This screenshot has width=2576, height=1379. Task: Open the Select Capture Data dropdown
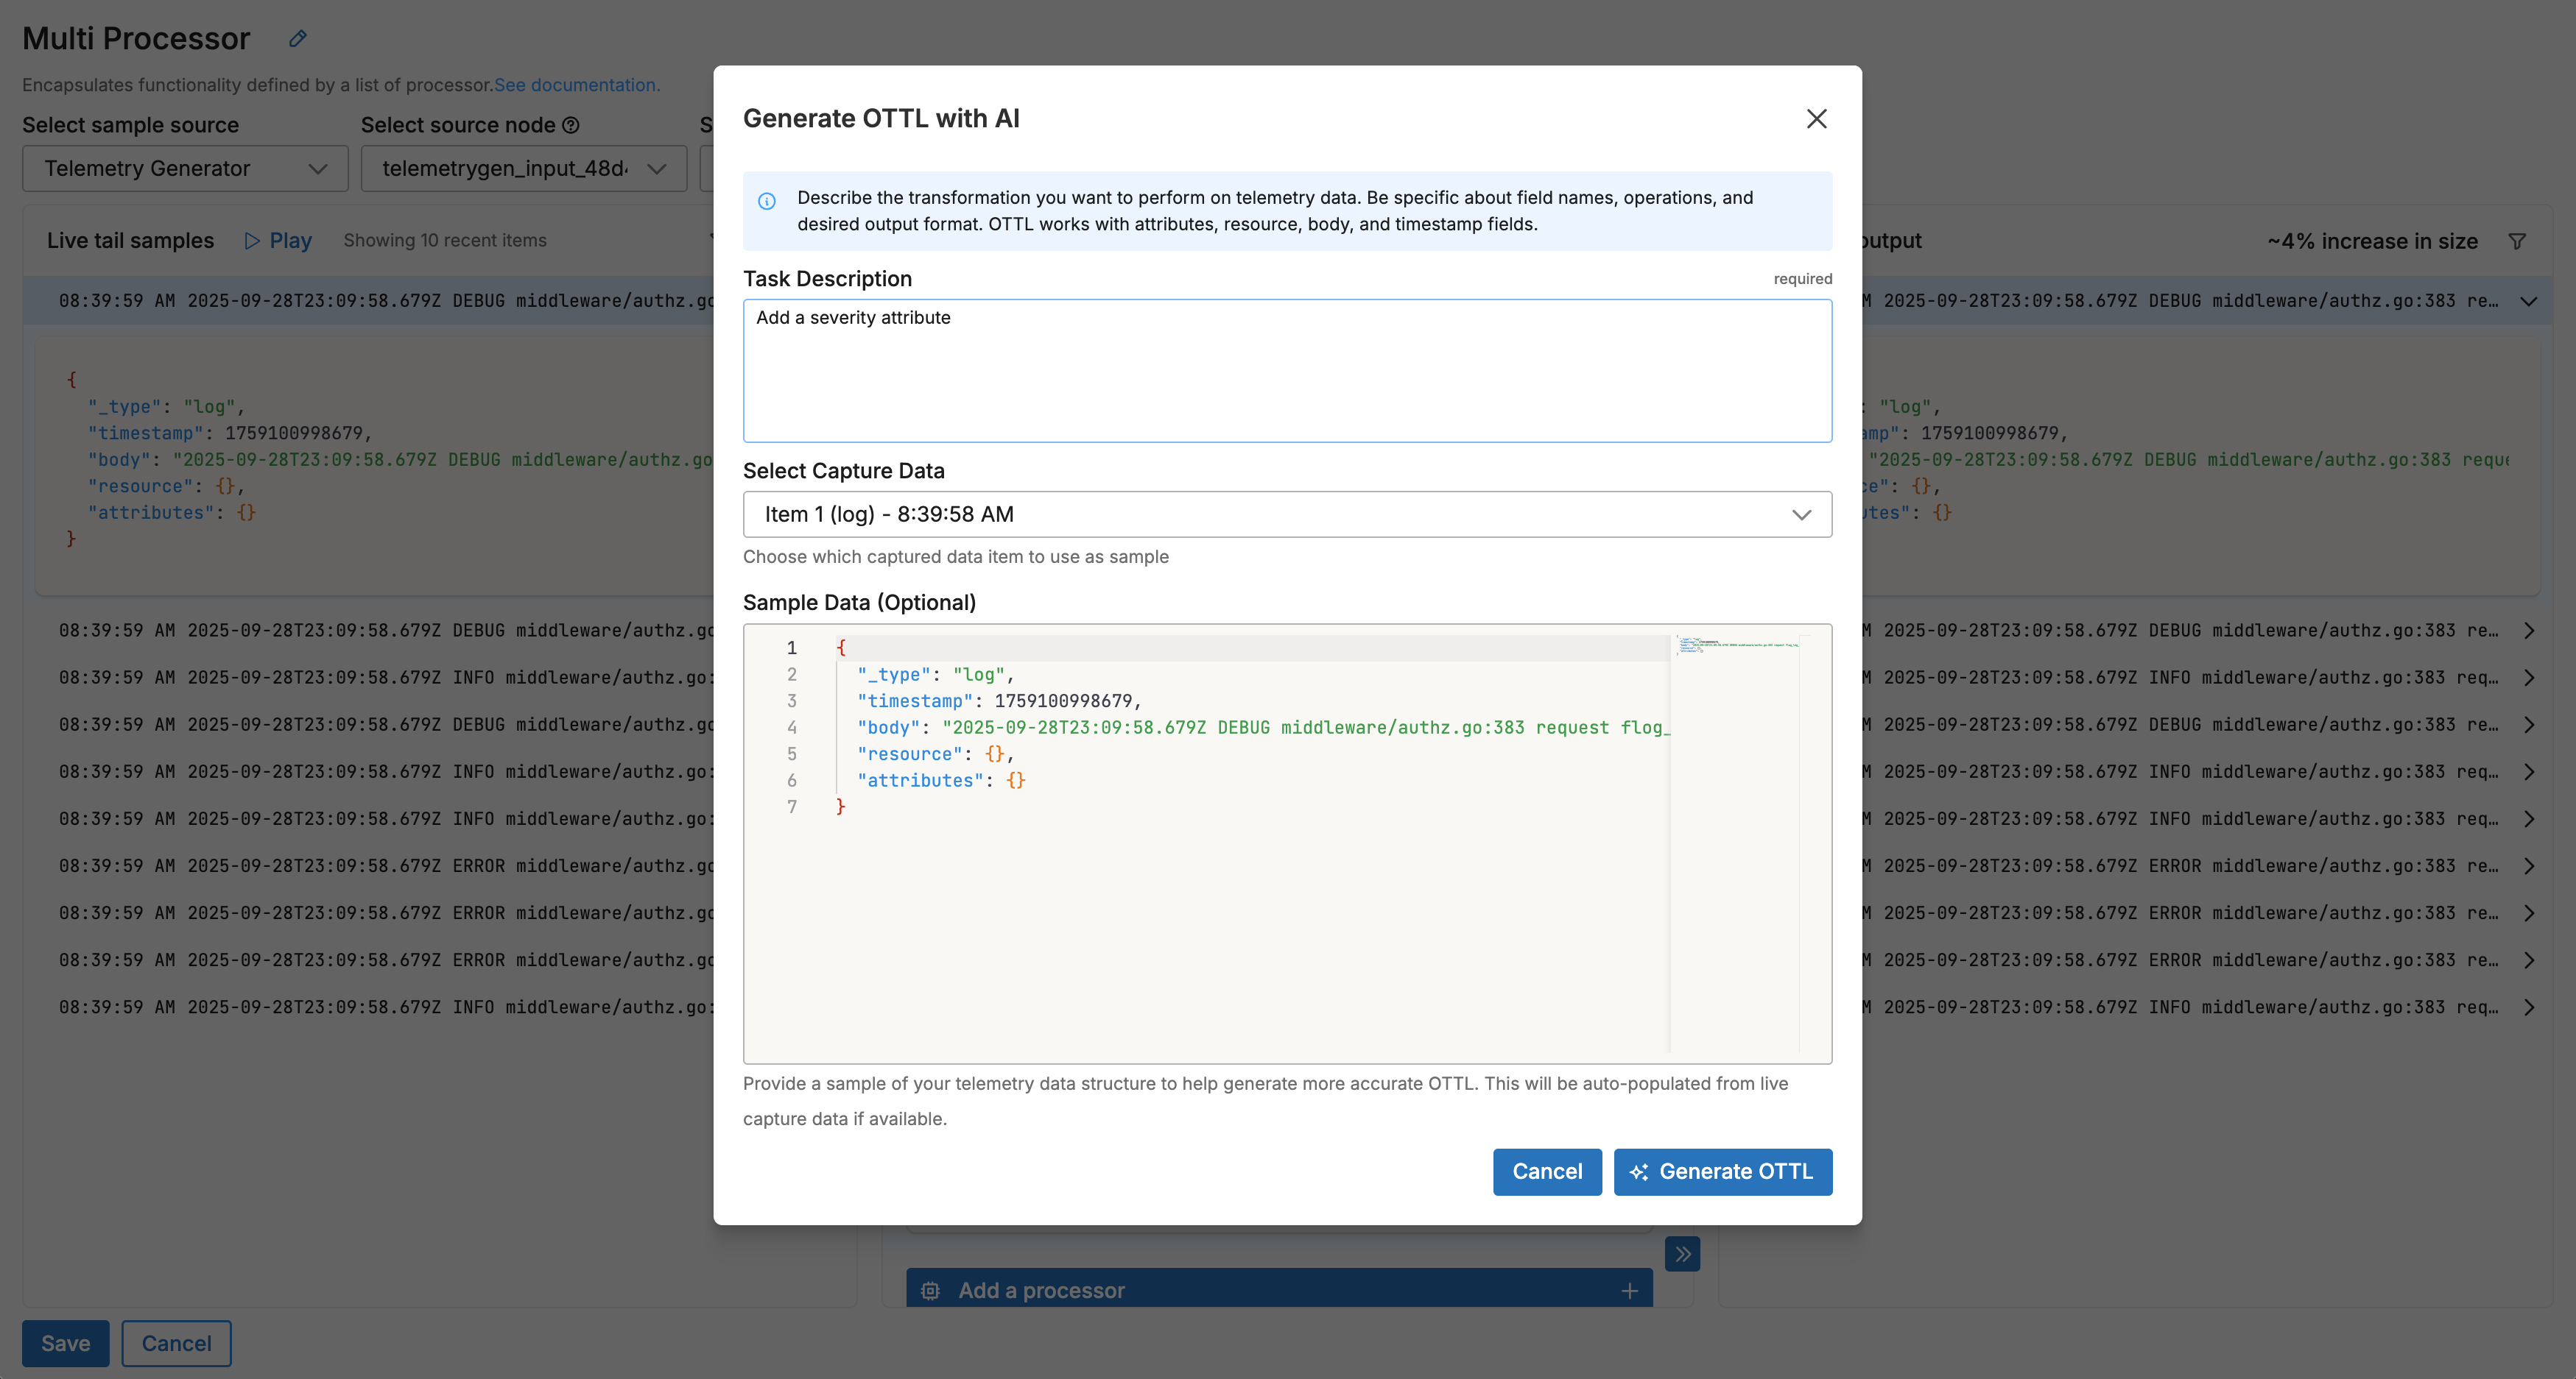click(1287, 514)
